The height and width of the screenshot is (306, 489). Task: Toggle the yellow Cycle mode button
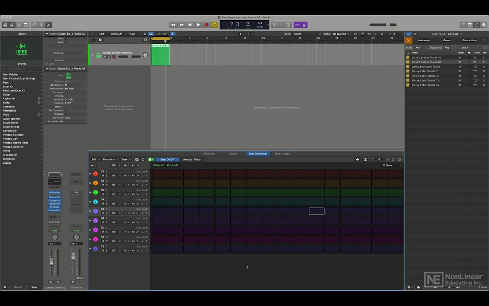[215, 25]
